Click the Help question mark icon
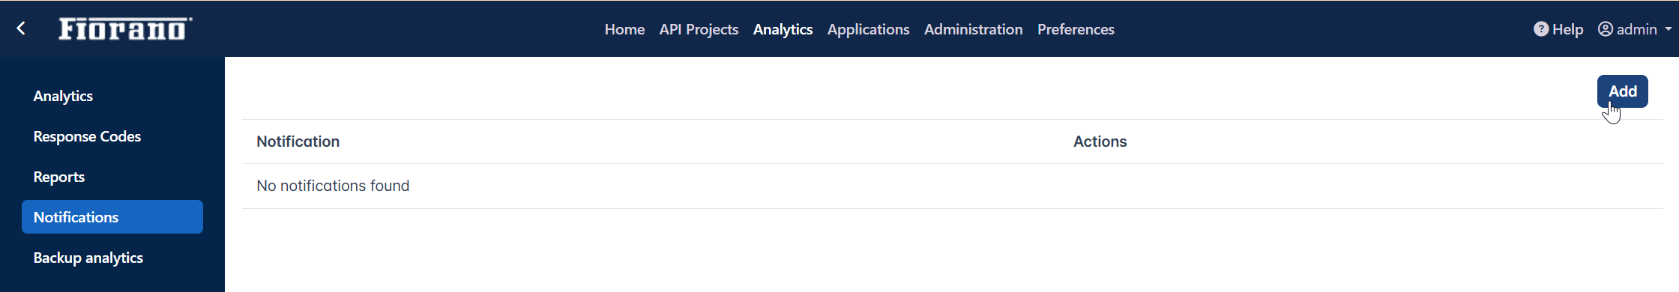 tap(1541, 29)
